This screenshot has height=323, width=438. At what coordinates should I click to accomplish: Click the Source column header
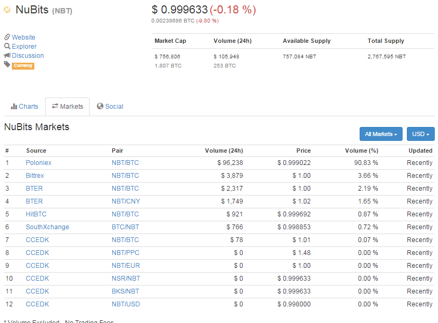[36, 151]
